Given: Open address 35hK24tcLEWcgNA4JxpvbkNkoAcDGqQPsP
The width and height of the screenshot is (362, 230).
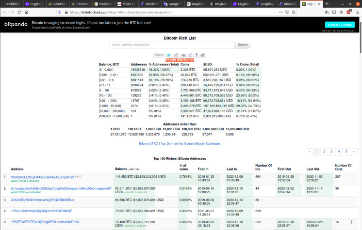Looking at the screenshot, I should coord(42,177).
